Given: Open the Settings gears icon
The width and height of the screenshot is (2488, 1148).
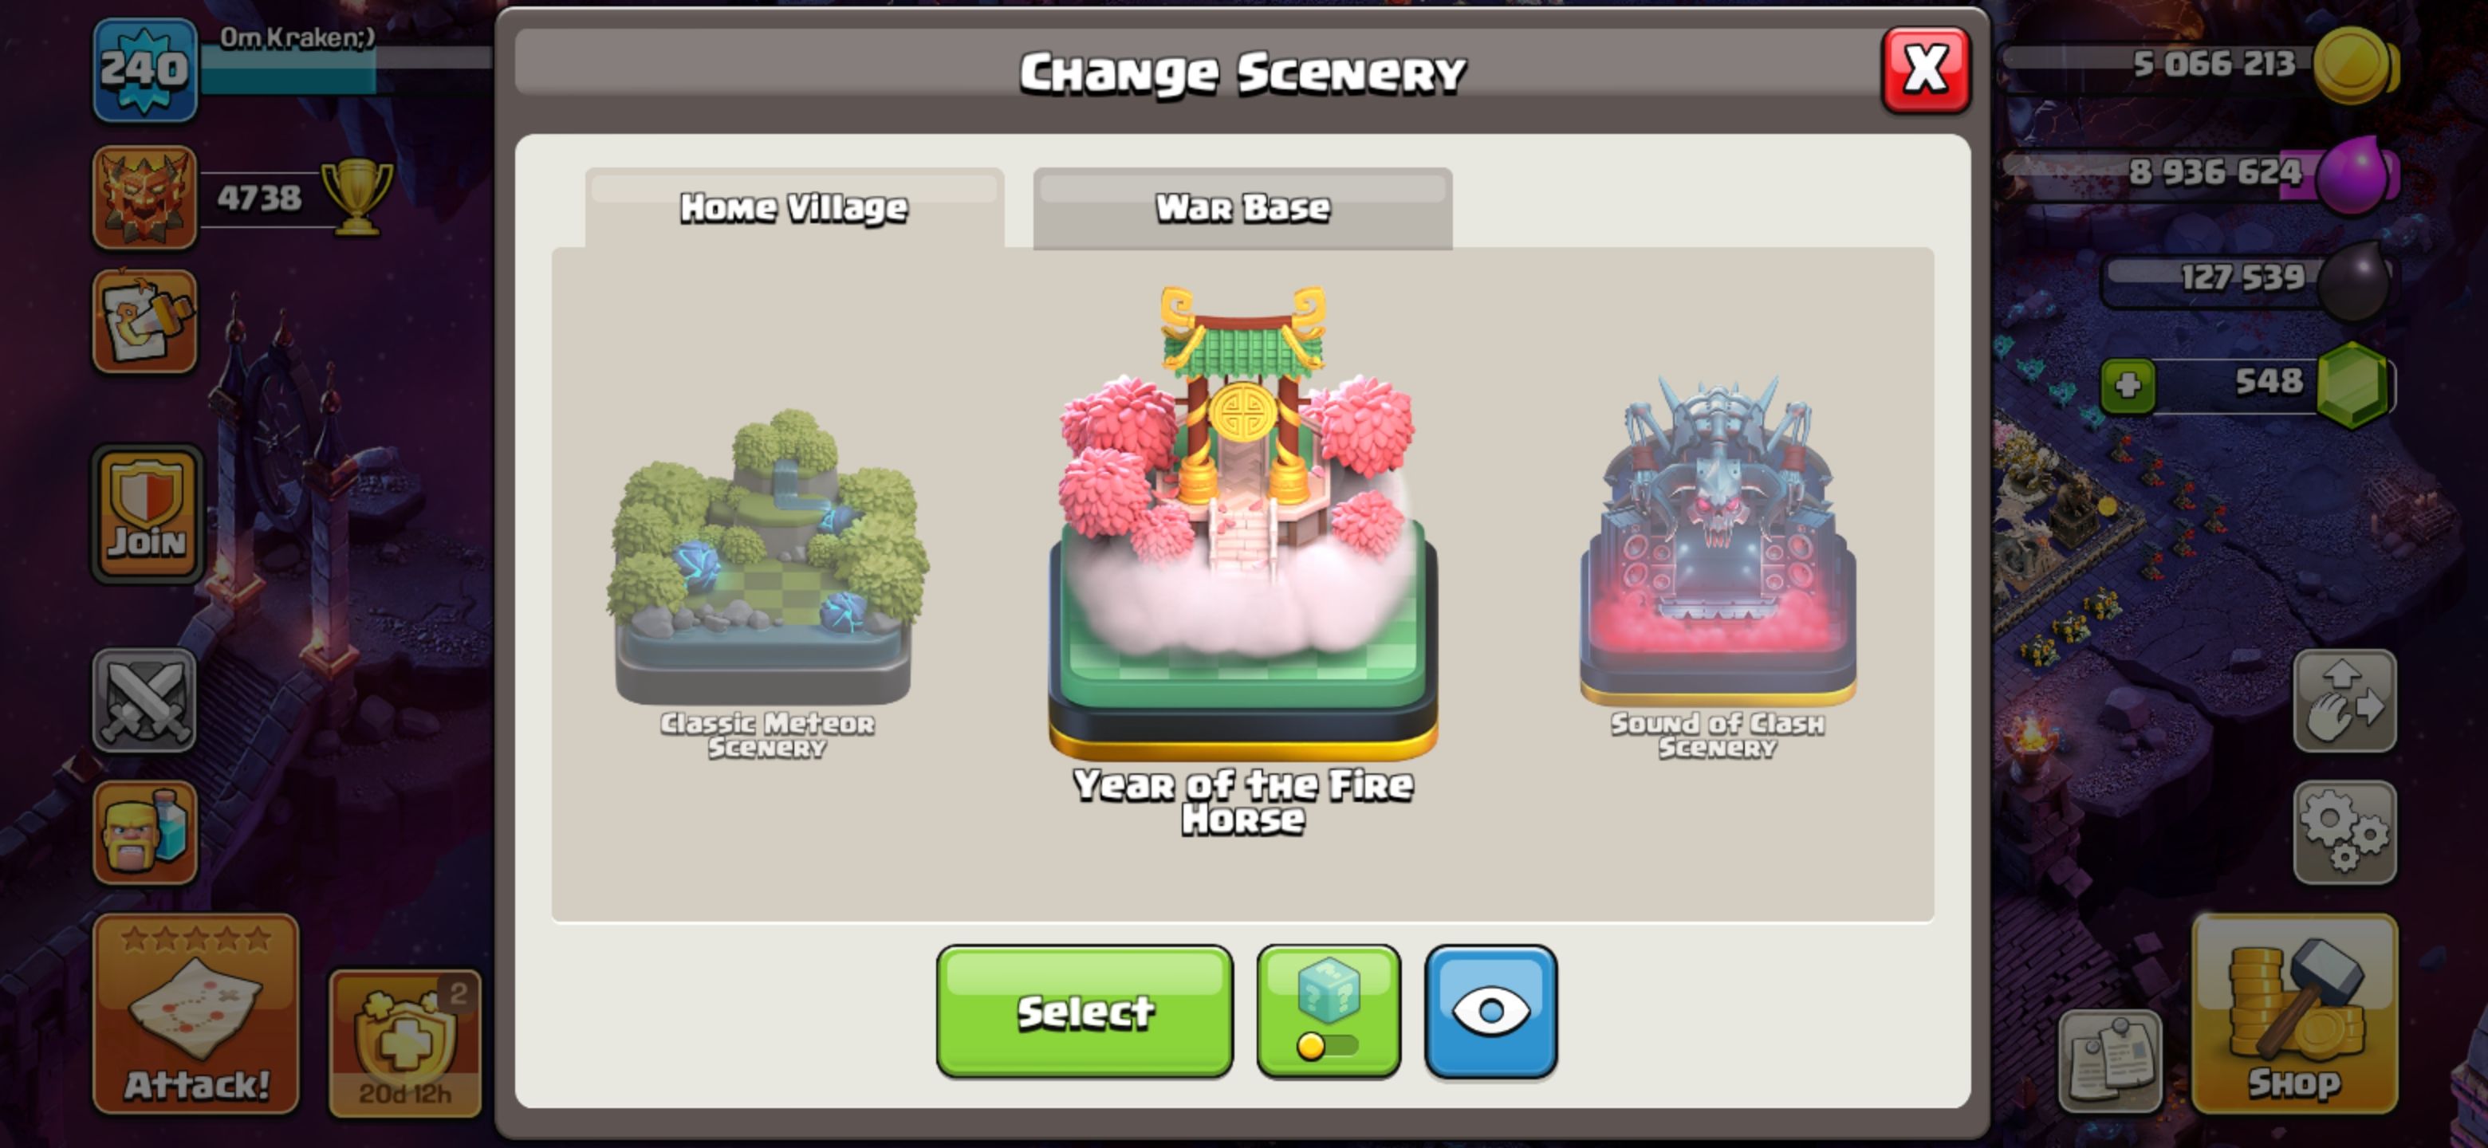Looking at the screenshot, I should tap(2344, 832).
